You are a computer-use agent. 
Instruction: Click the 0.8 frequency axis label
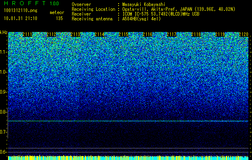[4, 112]
